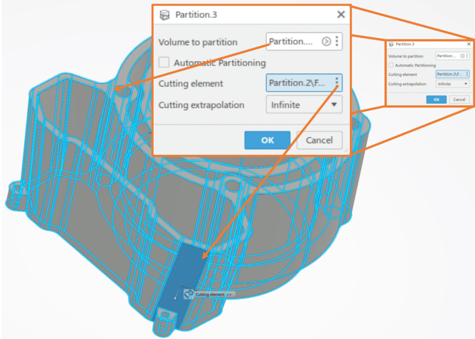Toggle Automatic Partitioning in the inset dialog
This screenshot has height=339, width=475.
point(390,65)
